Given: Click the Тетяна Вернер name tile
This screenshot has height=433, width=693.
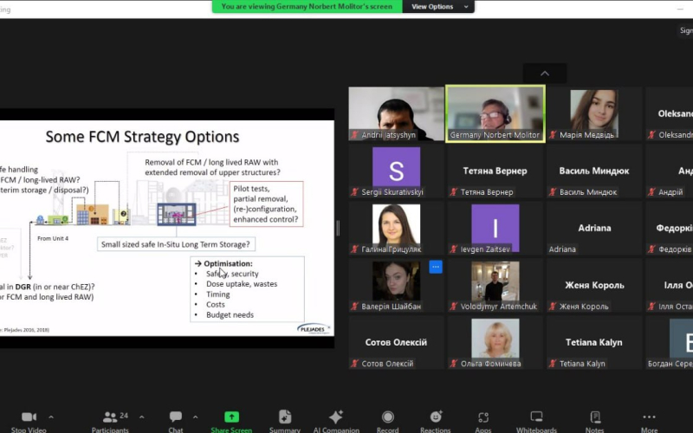Looking at the screenshot, I should click(x=495, y=171).
